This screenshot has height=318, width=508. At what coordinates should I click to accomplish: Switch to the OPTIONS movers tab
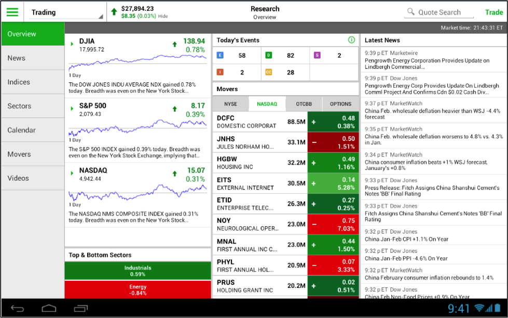tap(340, 104)
